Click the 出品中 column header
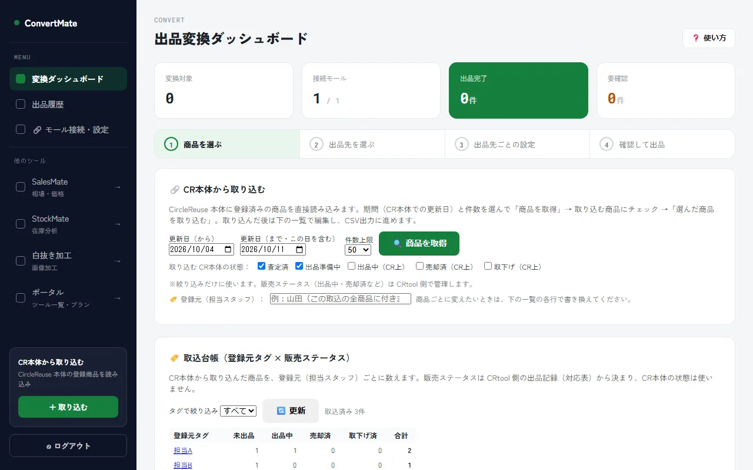The width and height of the screenshot is (753, 470). coord(282,436)
